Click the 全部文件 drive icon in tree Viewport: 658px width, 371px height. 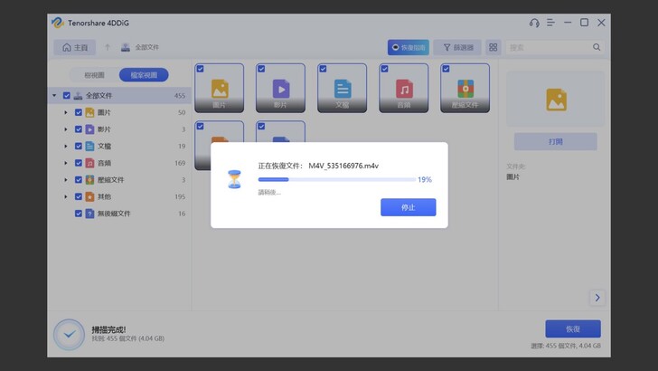78,96
